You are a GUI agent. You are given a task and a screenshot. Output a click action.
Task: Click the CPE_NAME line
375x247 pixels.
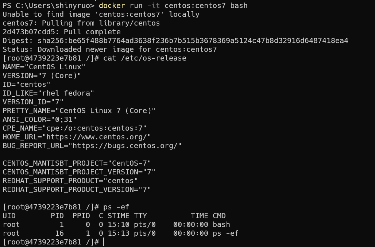[x=74, y=128]
